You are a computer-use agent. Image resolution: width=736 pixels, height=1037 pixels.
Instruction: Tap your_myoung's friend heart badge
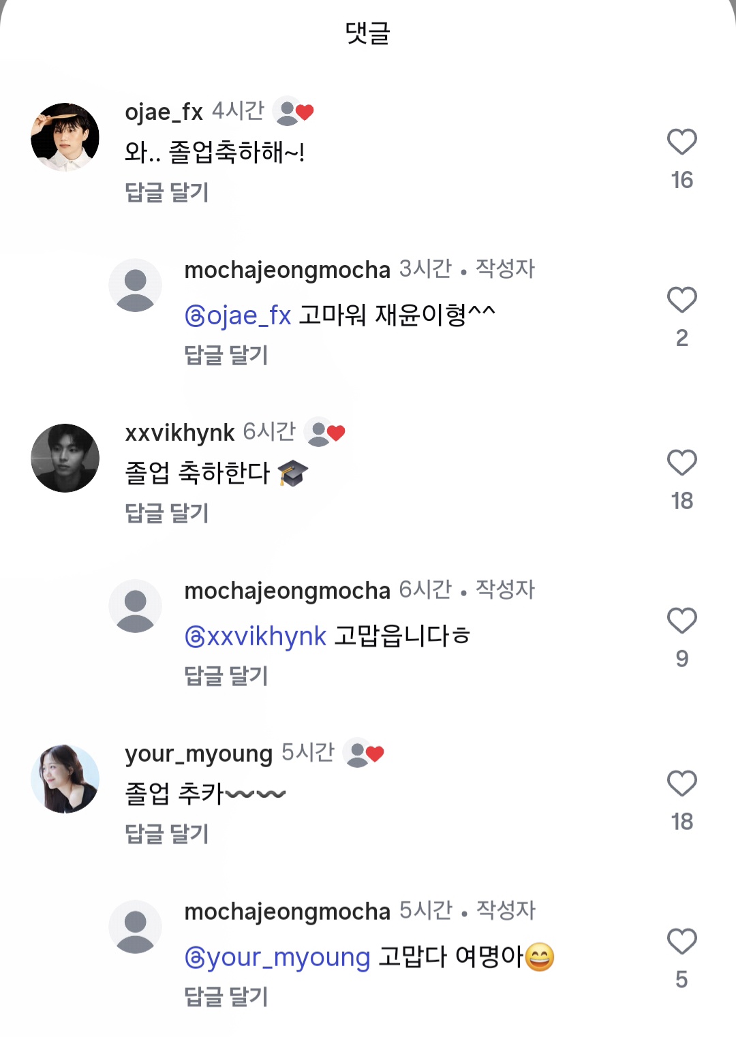coord(364,753)
